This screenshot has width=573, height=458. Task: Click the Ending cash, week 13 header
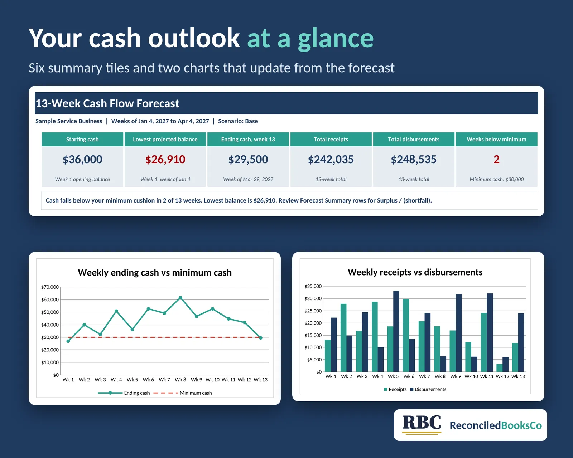point(248,139)
